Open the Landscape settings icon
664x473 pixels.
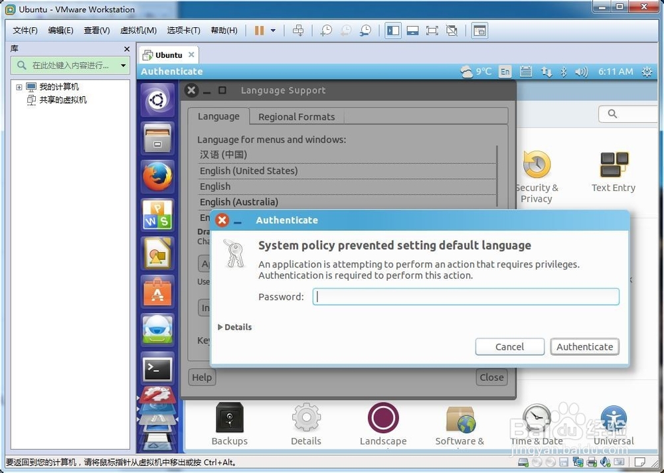click(x=383, y=424)
